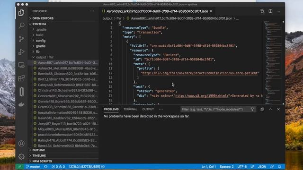Screen dimensions: 303x170
Task: Change LF end of line sequence
Action: pyautogui.click(x=252, y=167)
